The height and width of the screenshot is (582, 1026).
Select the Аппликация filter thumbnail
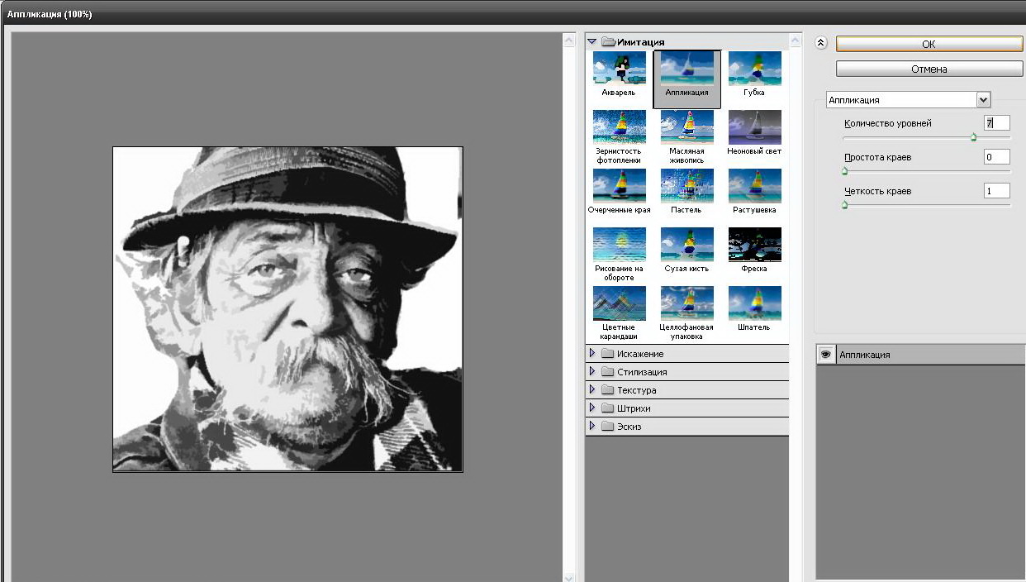686,79
